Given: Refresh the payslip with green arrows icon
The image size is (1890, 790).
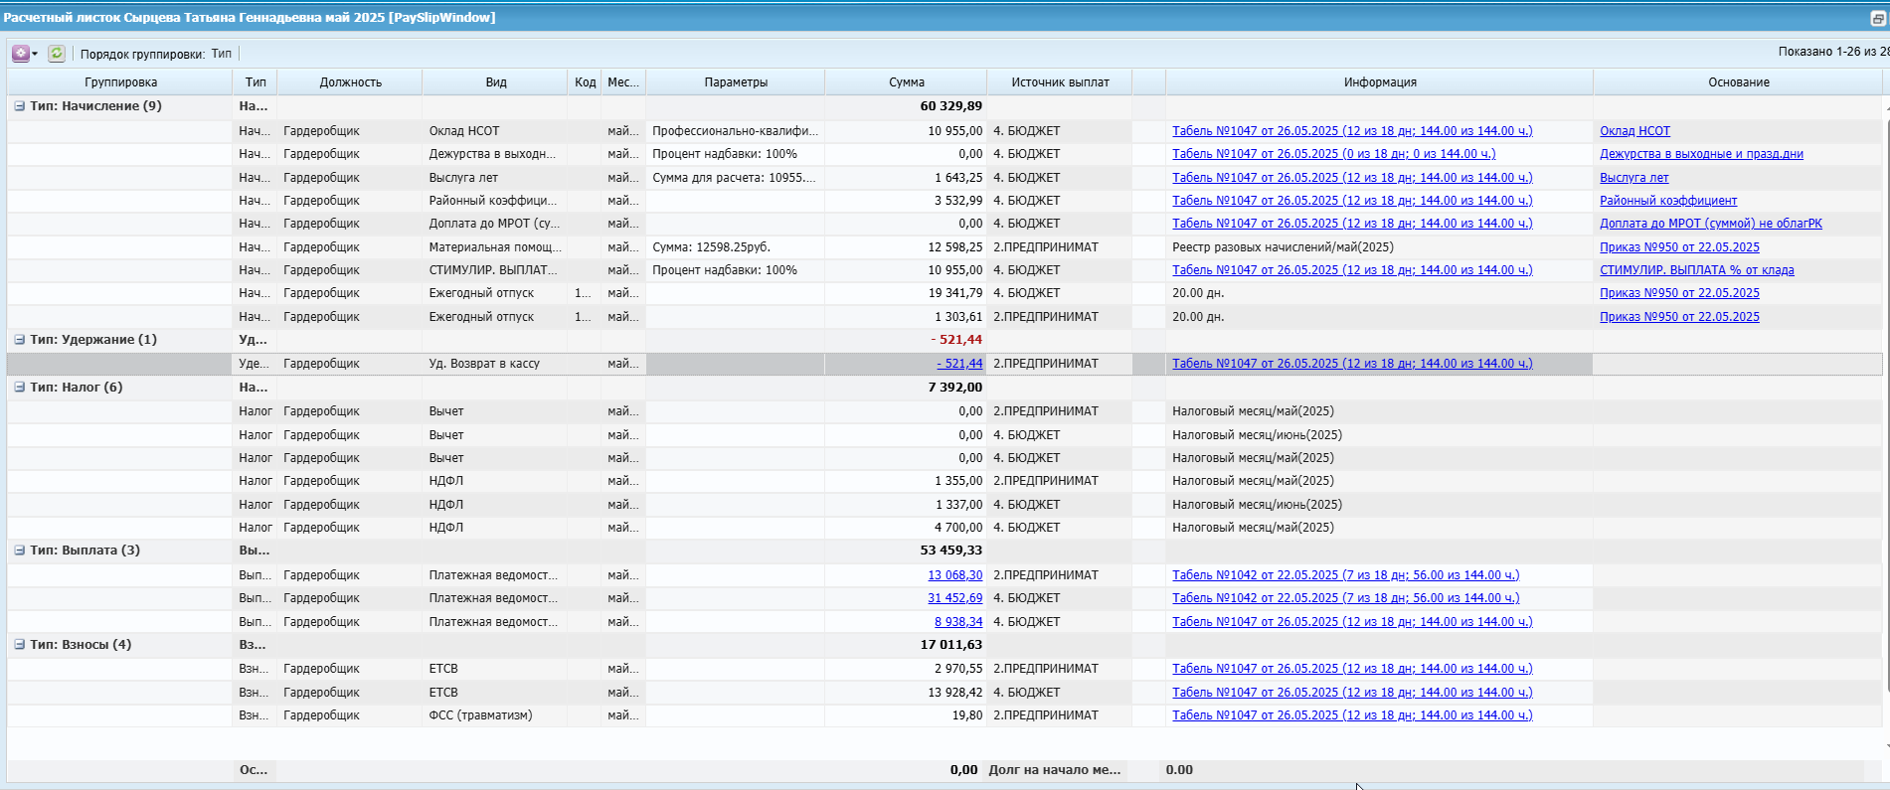Looking at the screenshot, I should click(57, 54).
